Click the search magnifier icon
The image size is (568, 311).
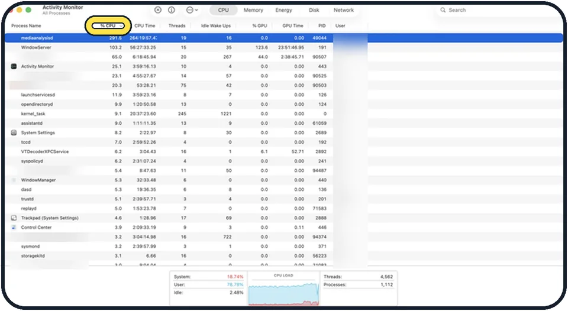[x=443, y=10]
